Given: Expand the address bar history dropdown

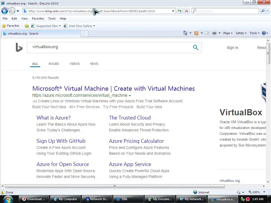Looking at the screenshot, I should 173,11.
